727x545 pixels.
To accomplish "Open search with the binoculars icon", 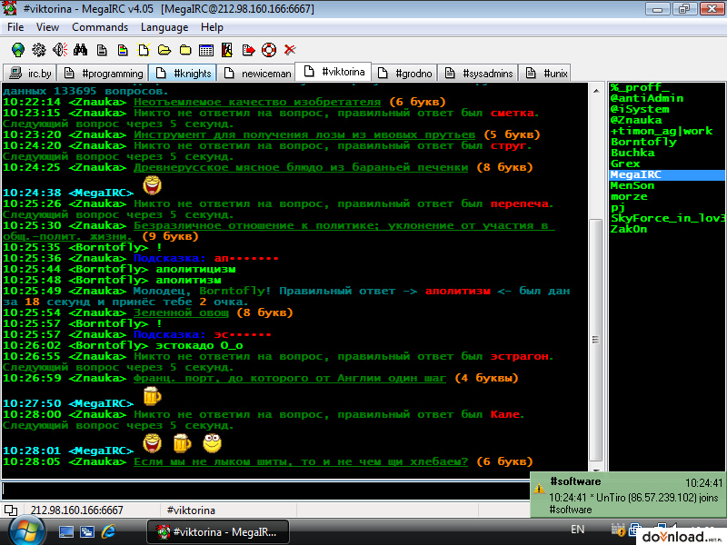I will tap(80, 50).
